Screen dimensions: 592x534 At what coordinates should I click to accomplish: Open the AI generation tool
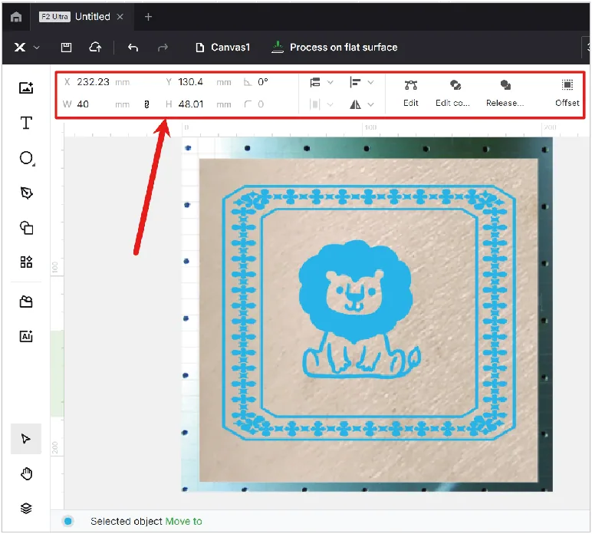[26, 336]
